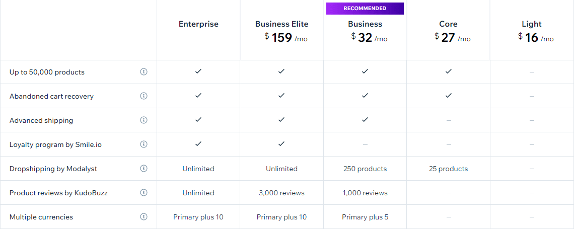Click the RECOMMENDED purple badge
The height and width of the screenshot is (229, 574).
365,9
